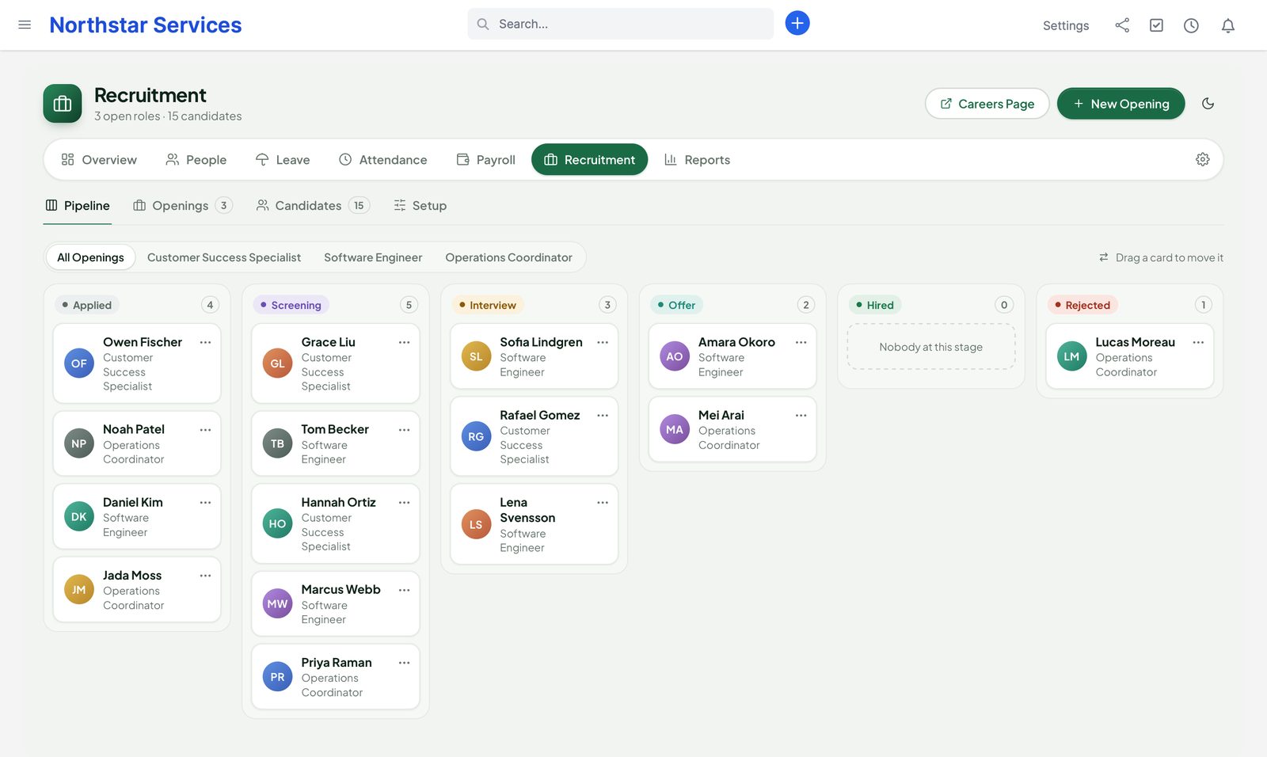
Task: Open options menu for Grace Liu card
Action: point(405,342)
